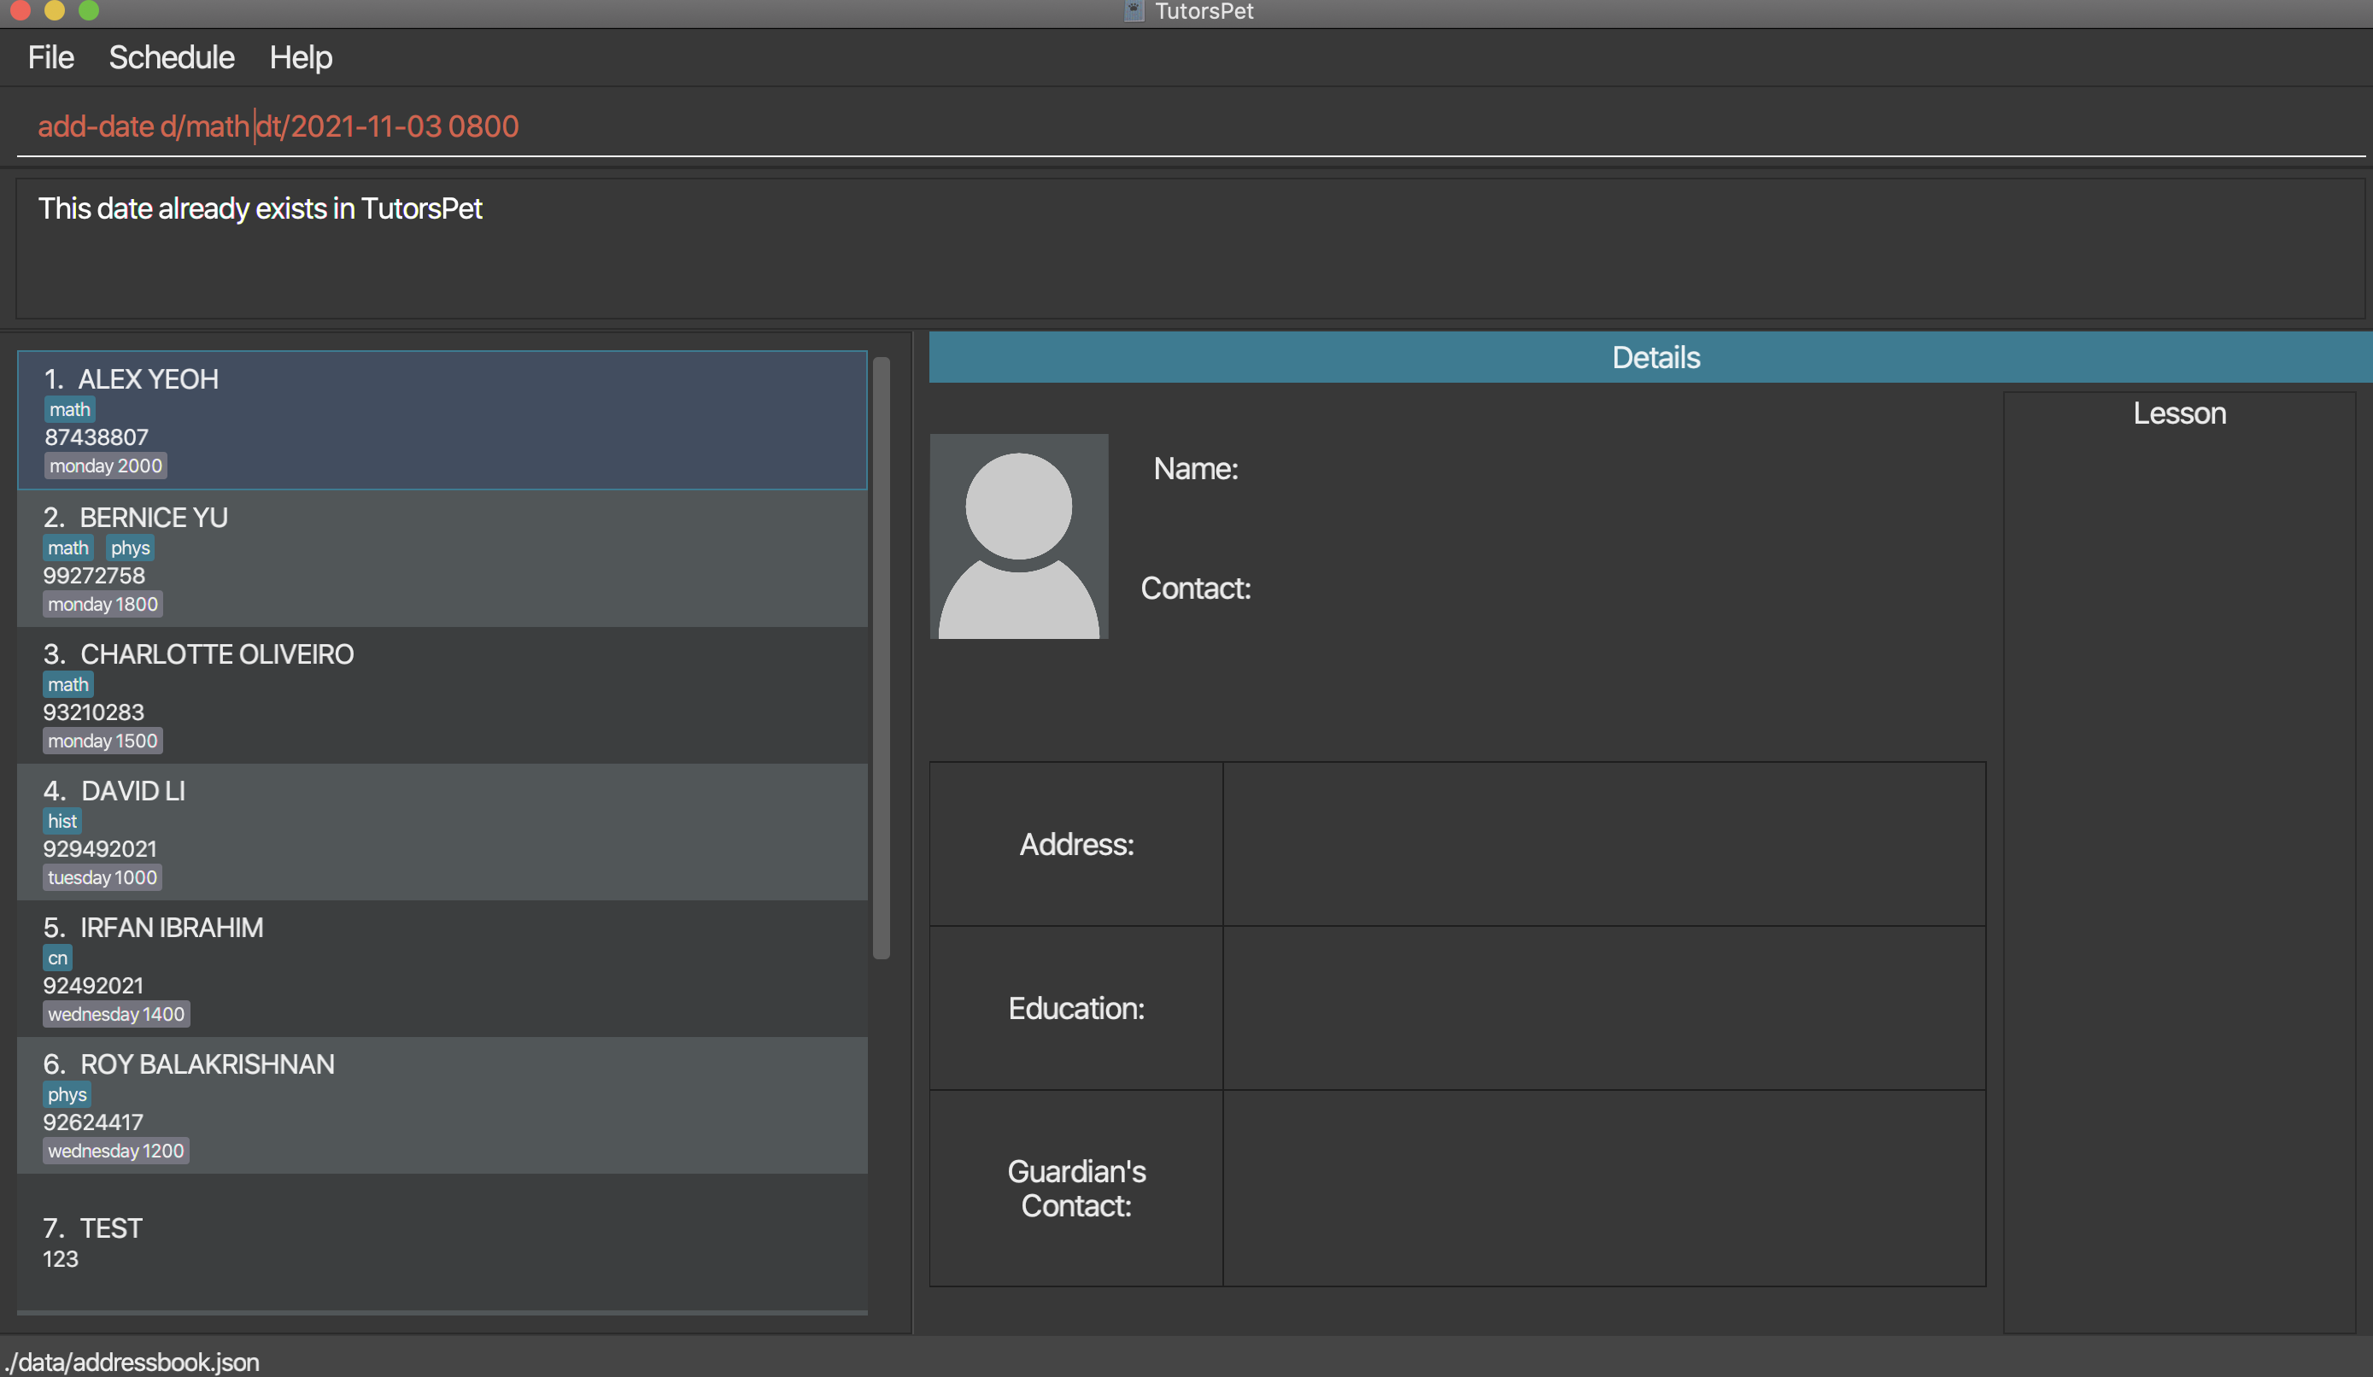Click the student list scrollbar
Screen dimensions: 2373x1377
pos(881,658)
